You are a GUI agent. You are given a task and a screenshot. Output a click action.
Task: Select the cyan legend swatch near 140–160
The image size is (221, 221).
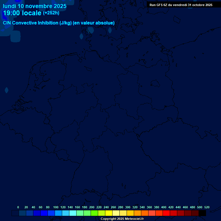point(73,213)
